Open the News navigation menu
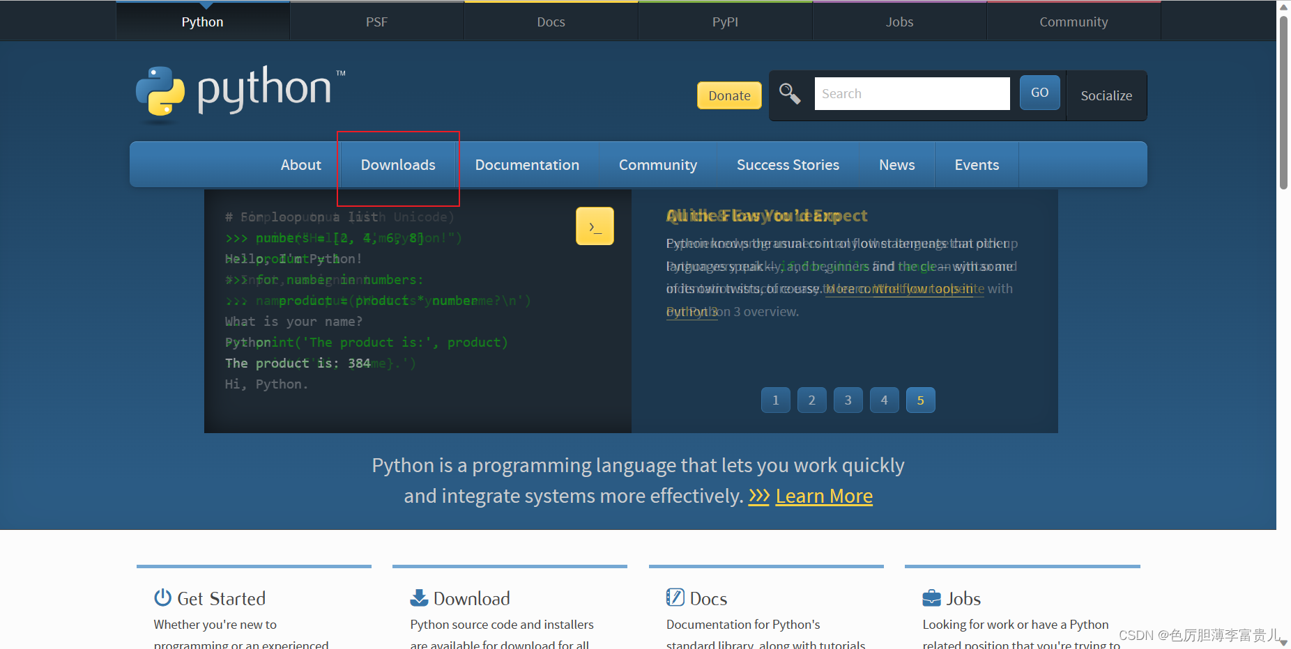 tap(896, 165)
